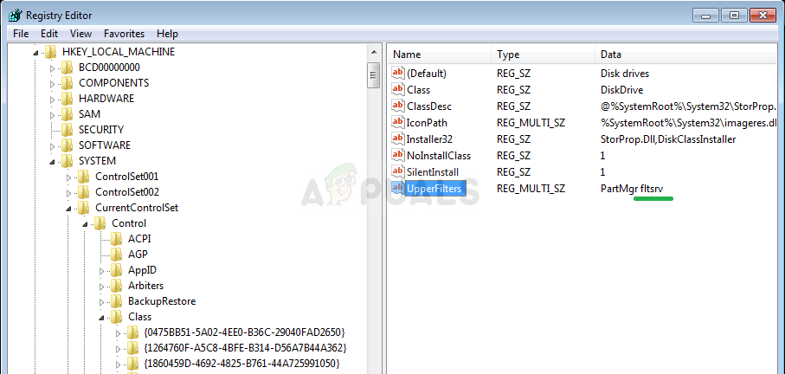This screenshot has width=785, height=374.
Task: Click the SAM folder icon
Action: (67, 114)
